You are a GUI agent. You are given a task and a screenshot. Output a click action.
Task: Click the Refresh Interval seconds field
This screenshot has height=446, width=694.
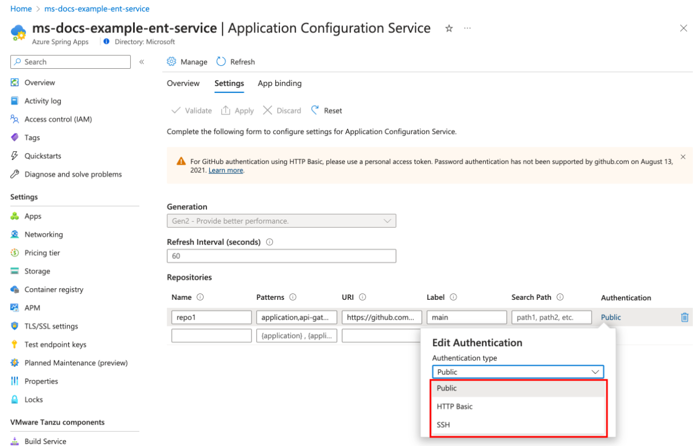pos(281,256)
